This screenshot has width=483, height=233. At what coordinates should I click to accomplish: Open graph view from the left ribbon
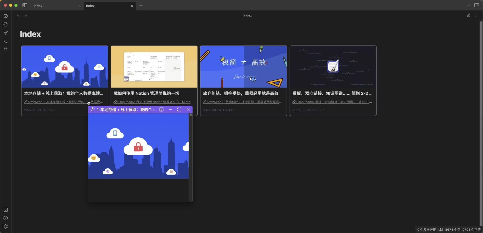coord(5,33)
